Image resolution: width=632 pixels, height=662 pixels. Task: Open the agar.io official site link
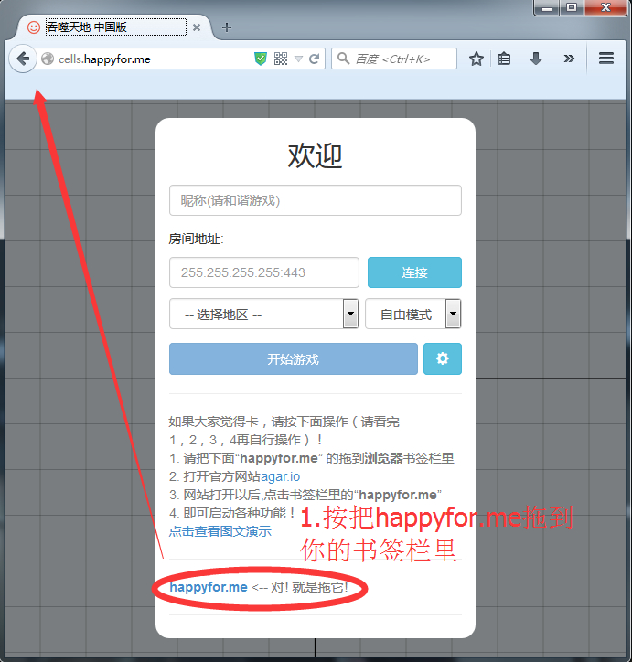280,476
